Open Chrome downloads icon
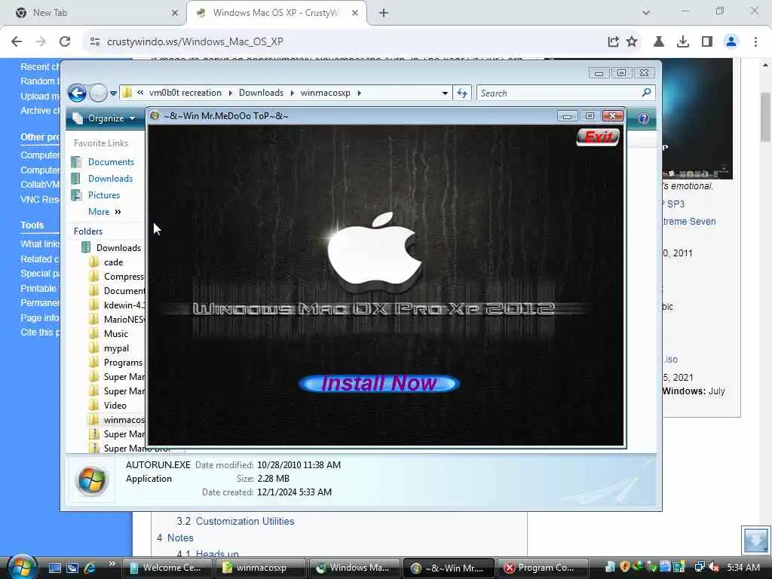This screenshot has height=579, width=772. click(683, 42)
